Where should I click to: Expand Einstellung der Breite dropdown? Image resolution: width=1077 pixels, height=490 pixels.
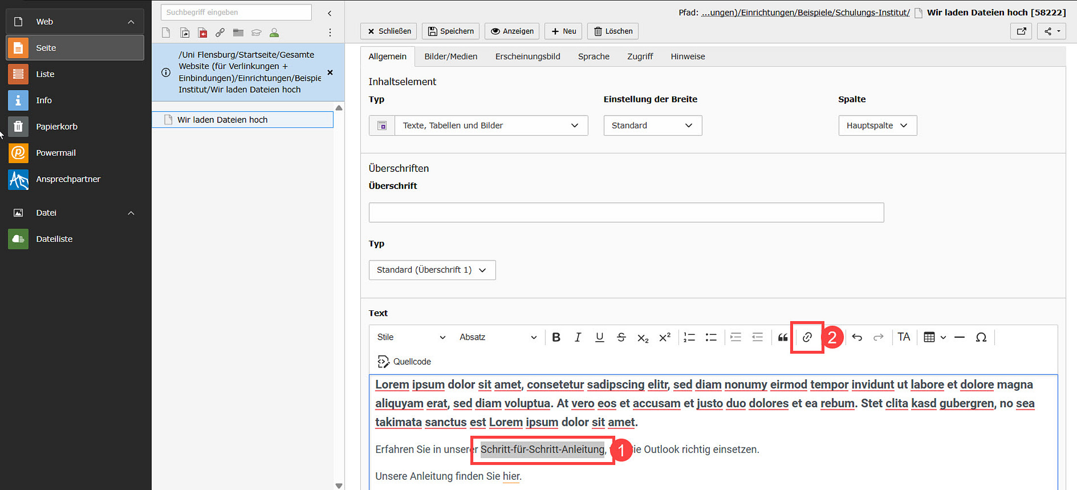point(652,126)
